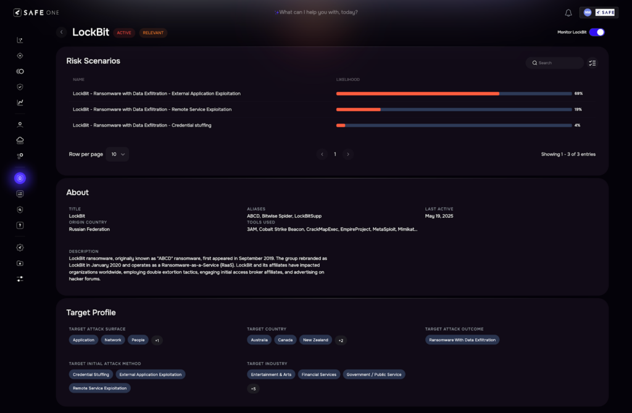632x413 pixels.
Task: Click the Network attack surface tag
Action: coord(113,340)
